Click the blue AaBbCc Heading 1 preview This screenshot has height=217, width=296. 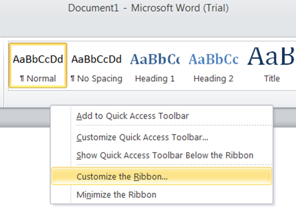155,59
